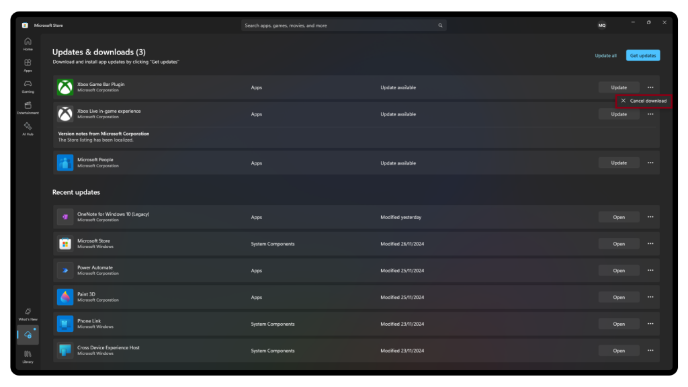
Task: Open the Home section in sidebar
Action: click(28, 44)
